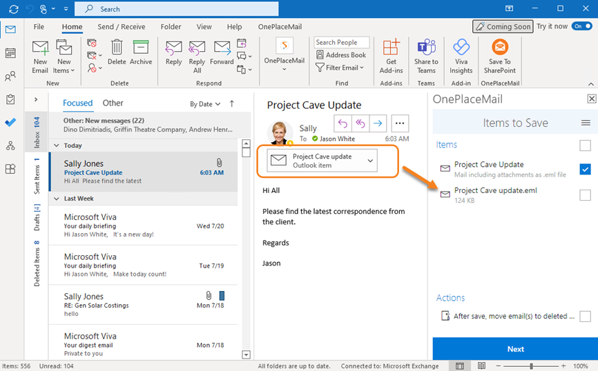598x371 pixels.
Task: Click the Next button
Action: [515, 349]
